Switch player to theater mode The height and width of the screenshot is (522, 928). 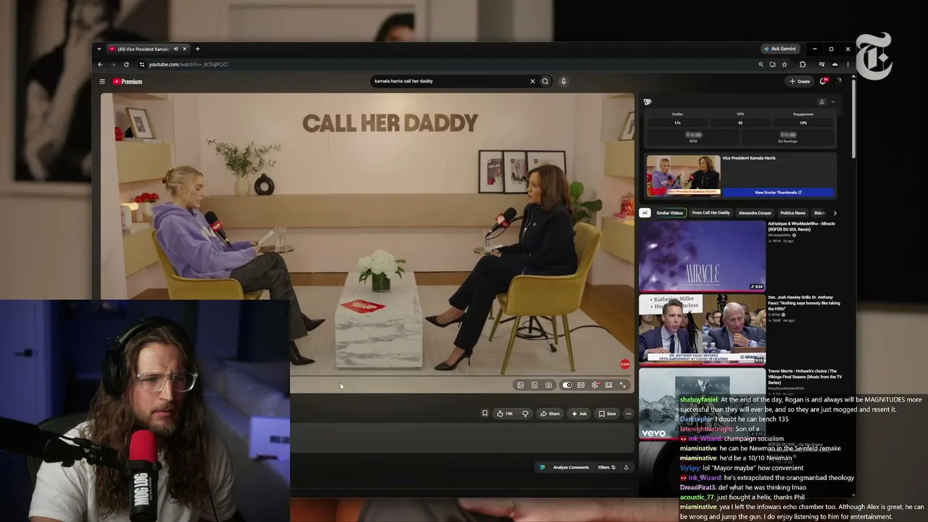609,385
